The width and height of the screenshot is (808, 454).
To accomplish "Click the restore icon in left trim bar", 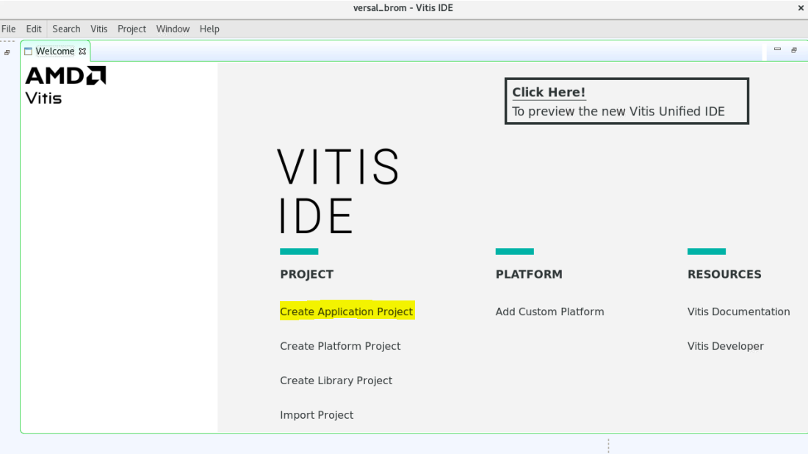I will point(7,53).
